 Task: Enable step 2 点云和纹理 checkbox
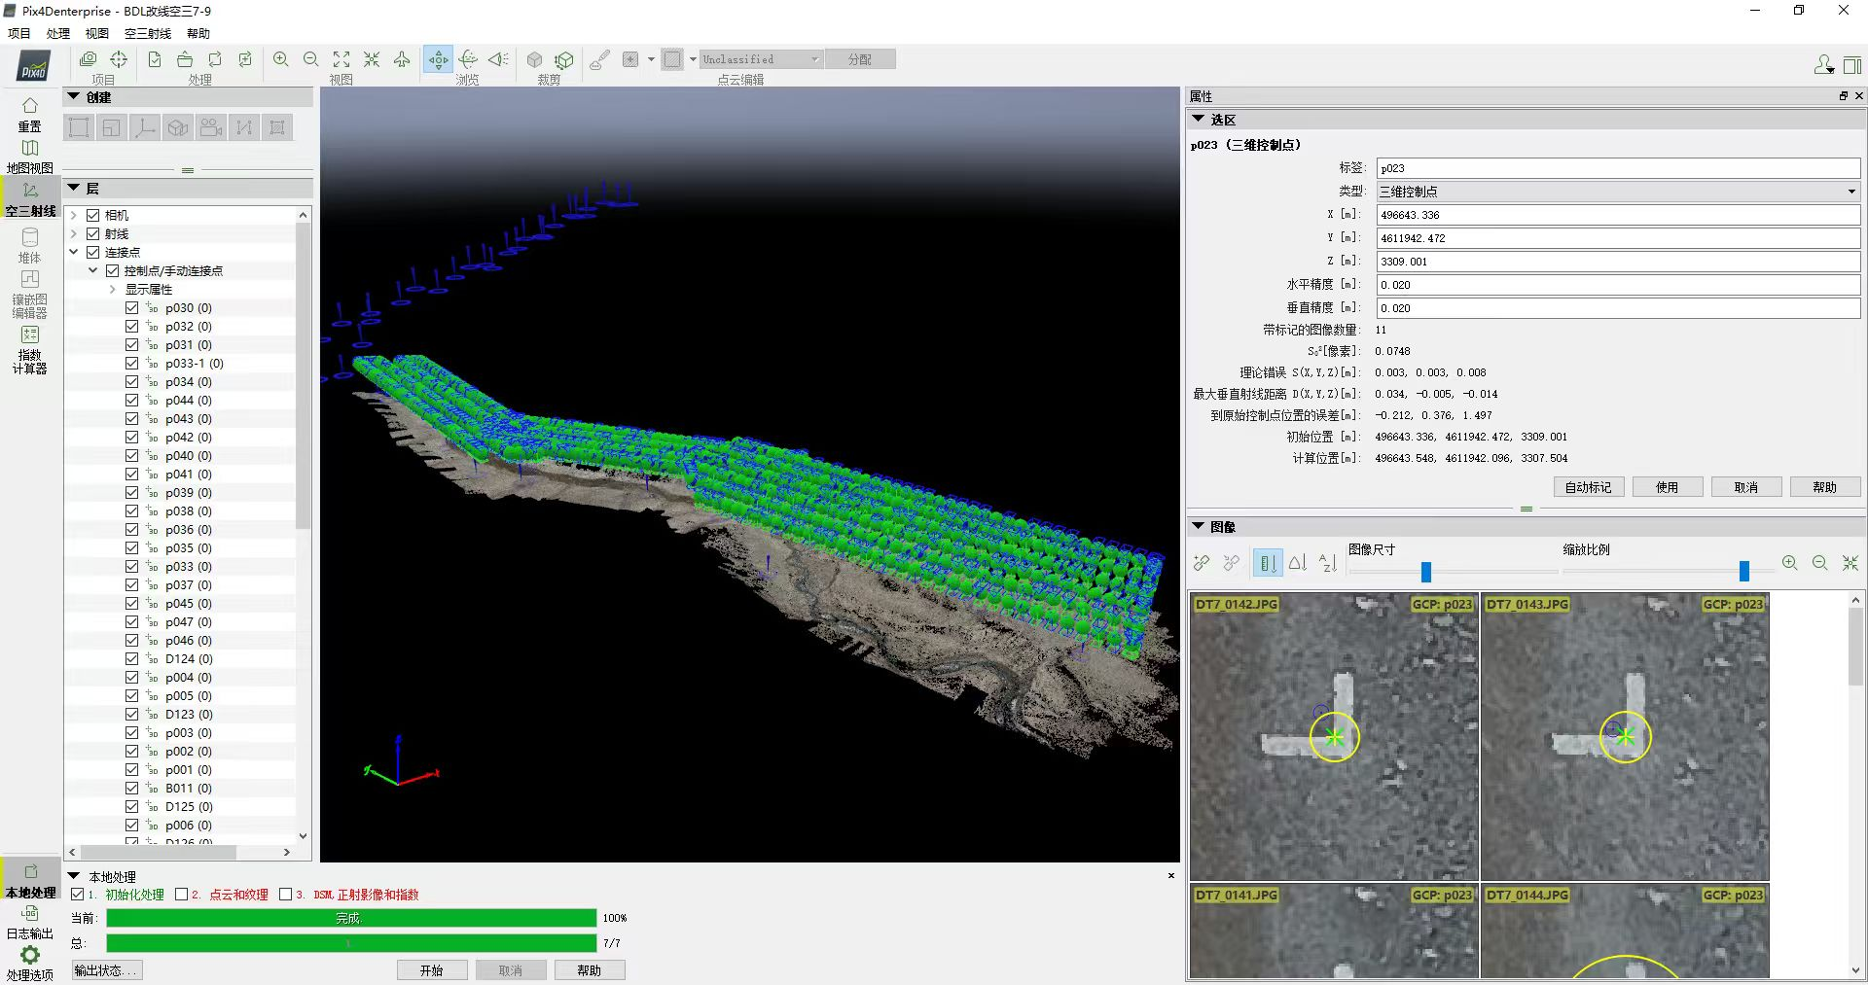182,895
